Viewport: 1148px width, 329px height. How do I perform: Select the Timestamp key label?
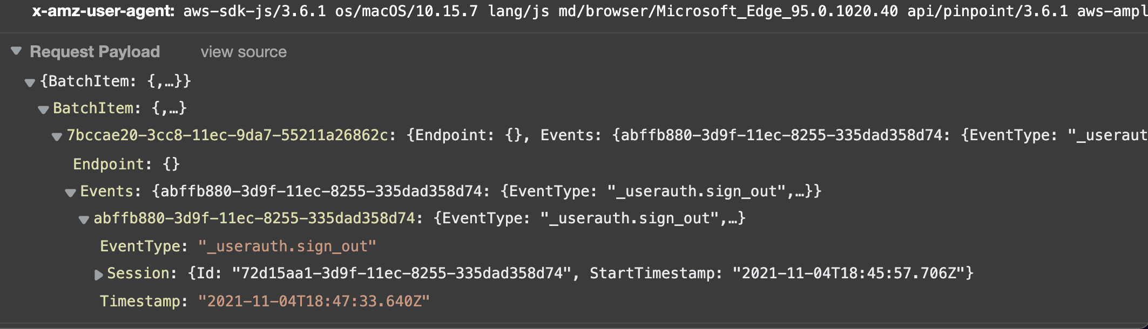(140, 301)
